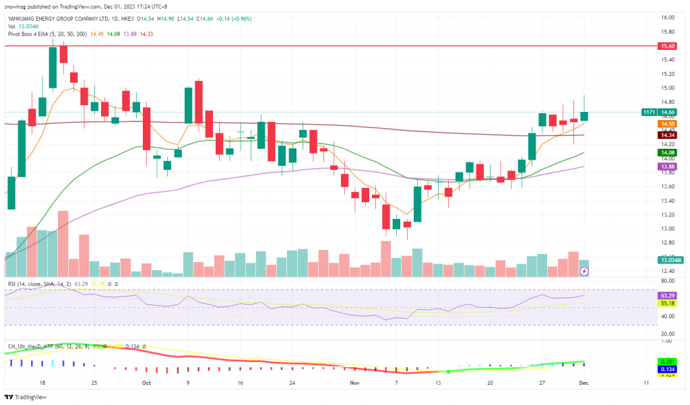Image resolution: width=690 pixels, height=405 pixels.
Task: Click the 'Oct' date label on the time axis
Action: click(146, 383)
